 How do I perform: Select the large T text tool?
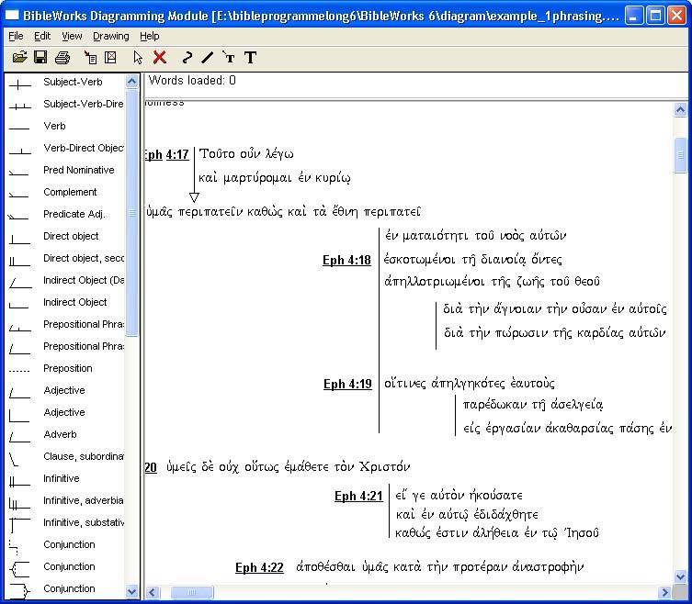pos(250,57)
